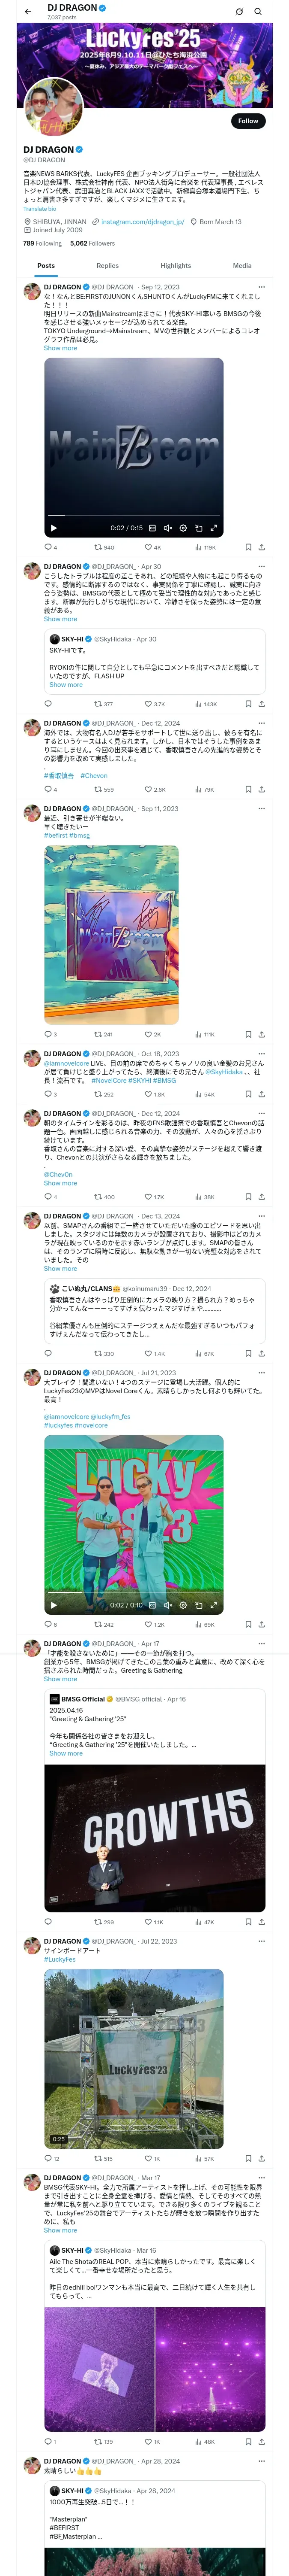The image size is (289, 2576).
Task: Like the Sep 12, 2023 post
Action: 146,547
